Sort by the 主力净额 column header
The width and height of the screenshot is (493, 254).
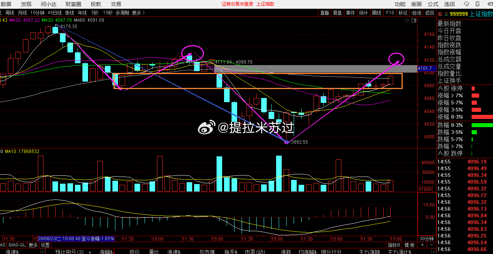(369, 252)
